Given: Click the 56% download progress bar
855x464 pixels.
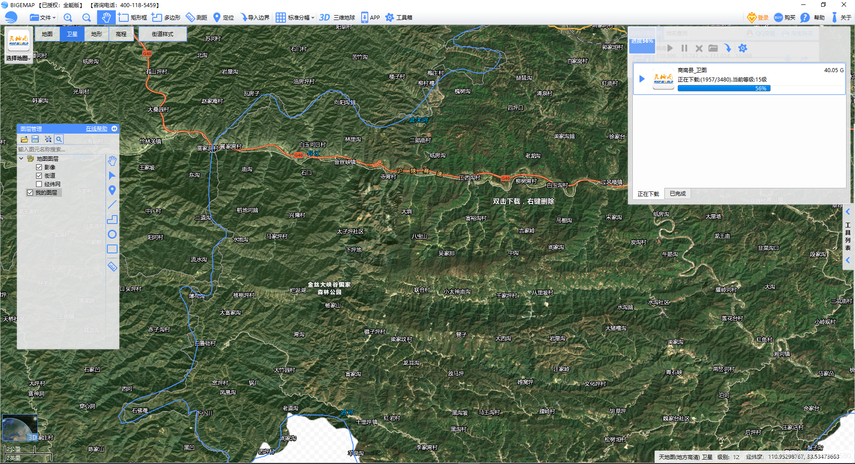Looking at the screenshot, I should click(x=724, y=89).
